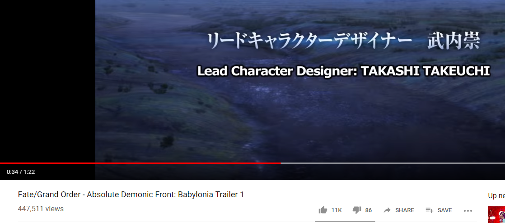Click the 0:34 / 1:22 time display

pos(21,172)
